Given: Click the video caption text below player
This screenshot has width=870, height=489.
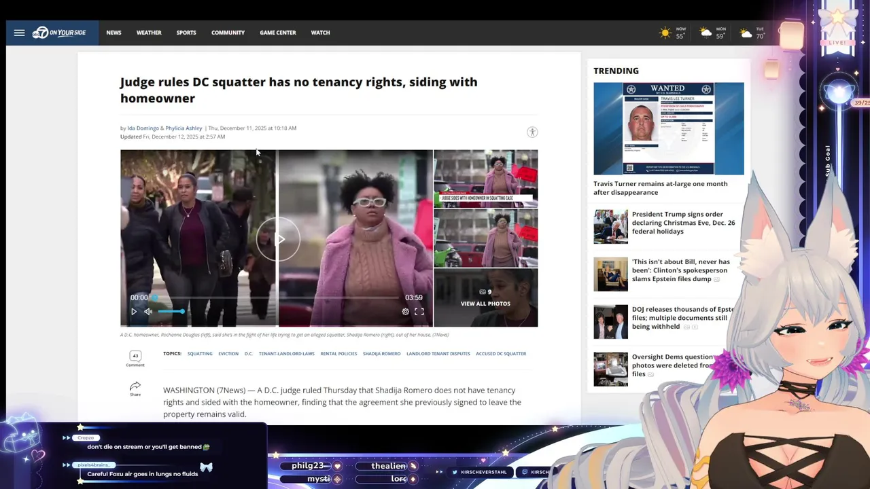Looking at the screenshot, I should (x=284, y=335).
